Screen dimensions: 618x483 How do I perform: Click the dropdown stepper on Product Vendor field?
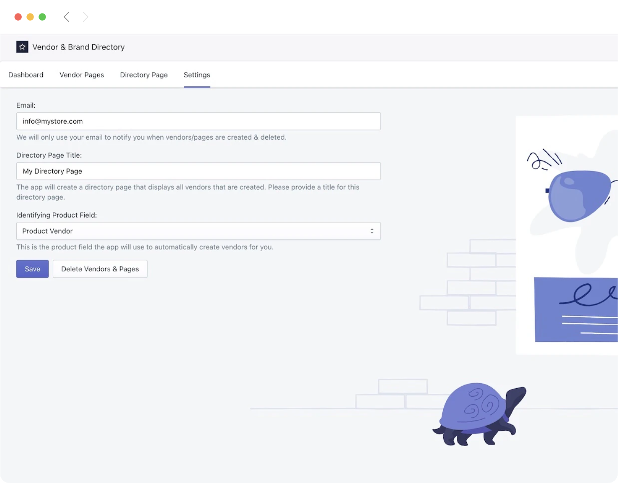372,231
